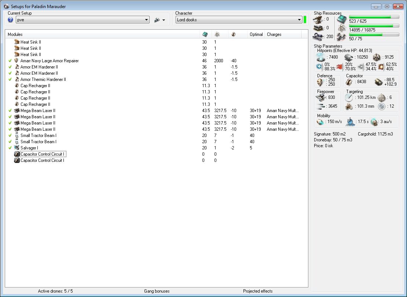Viewport: 407px width, 297px height.
Task: Toggle checkmark on Salvager I
Action: pos(10,148)
